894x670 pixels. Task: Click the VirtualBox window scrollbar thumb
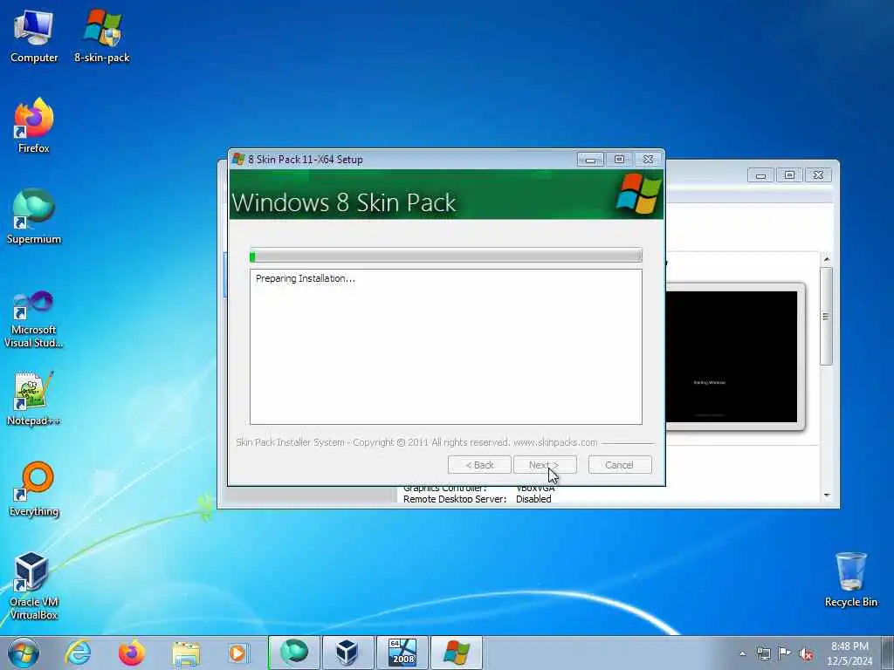click(826, 316)
